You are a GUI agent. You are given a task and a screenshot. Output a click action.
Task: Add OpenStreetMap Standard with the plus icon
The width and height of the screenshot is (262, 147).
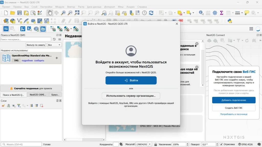pyautogui.click(x=57, y=58)
